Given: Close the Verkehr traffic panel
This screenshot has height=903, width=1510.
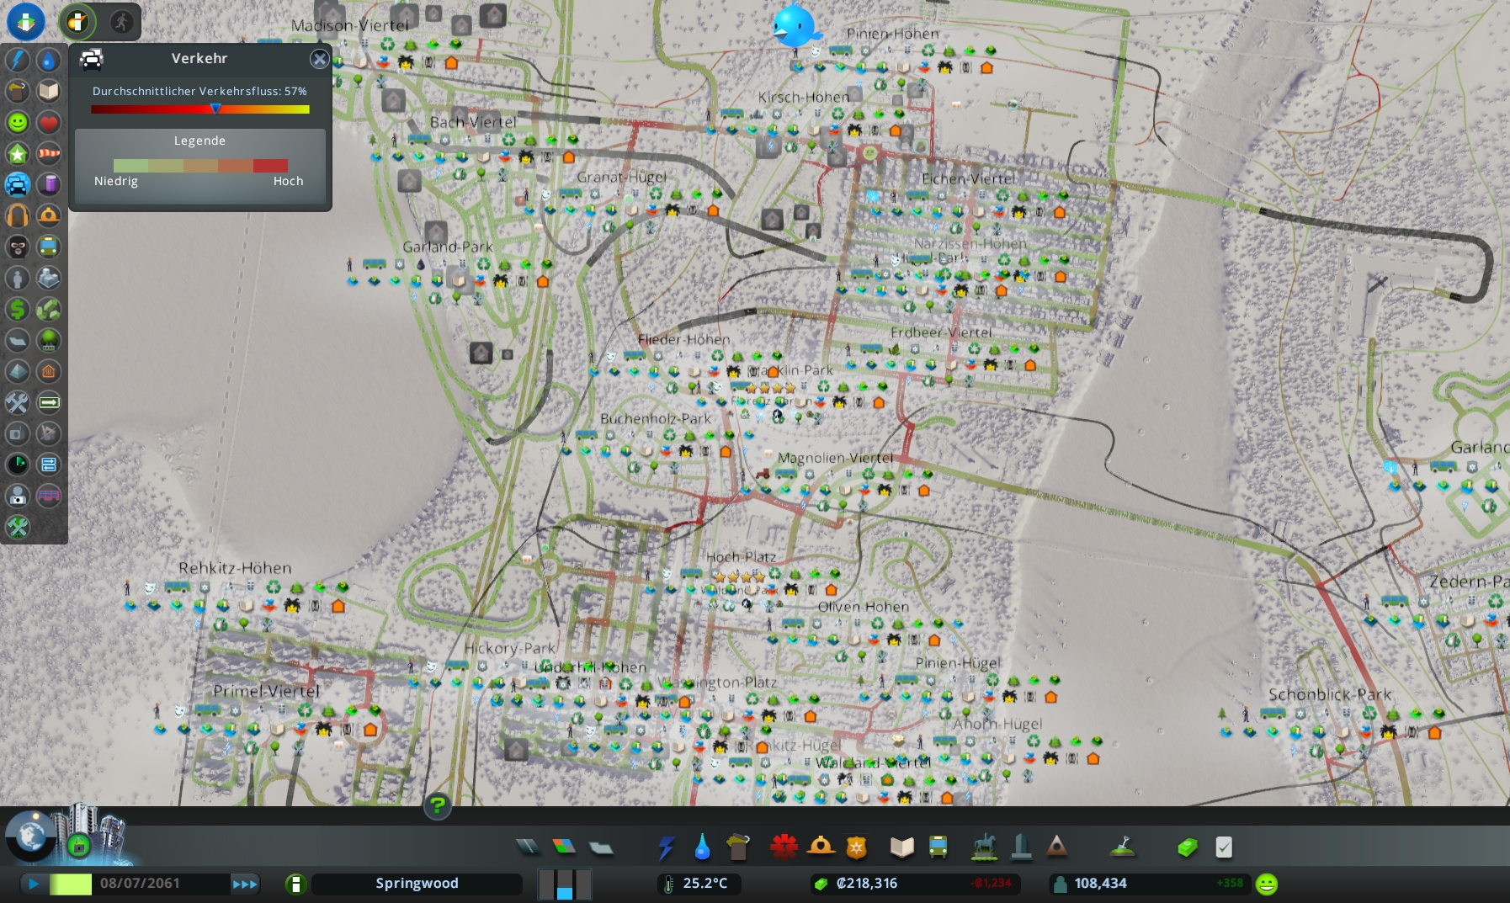Looking at the screenshot, I should (x=319, y=59).
